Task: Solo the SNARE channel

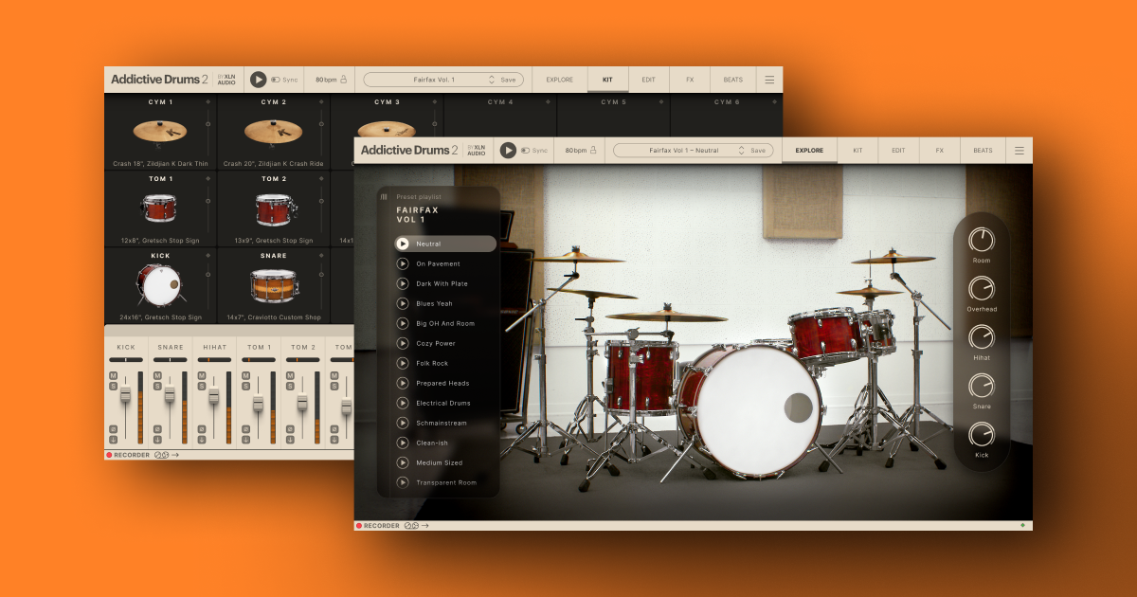Action: click(157, 386)
